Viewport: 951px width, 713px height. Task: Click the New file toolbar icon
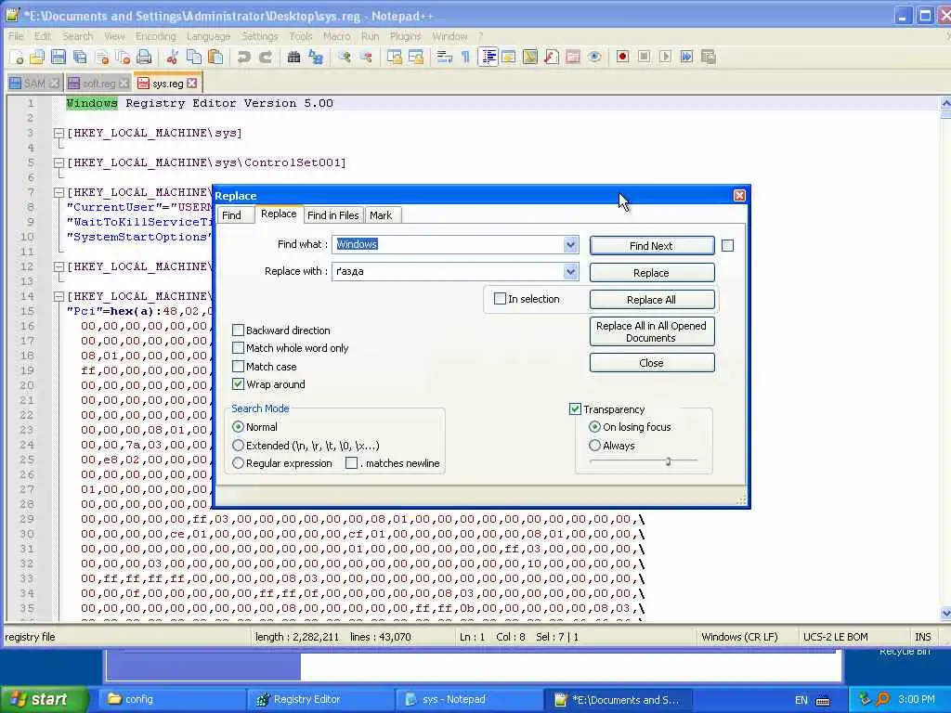pos(17,57)
